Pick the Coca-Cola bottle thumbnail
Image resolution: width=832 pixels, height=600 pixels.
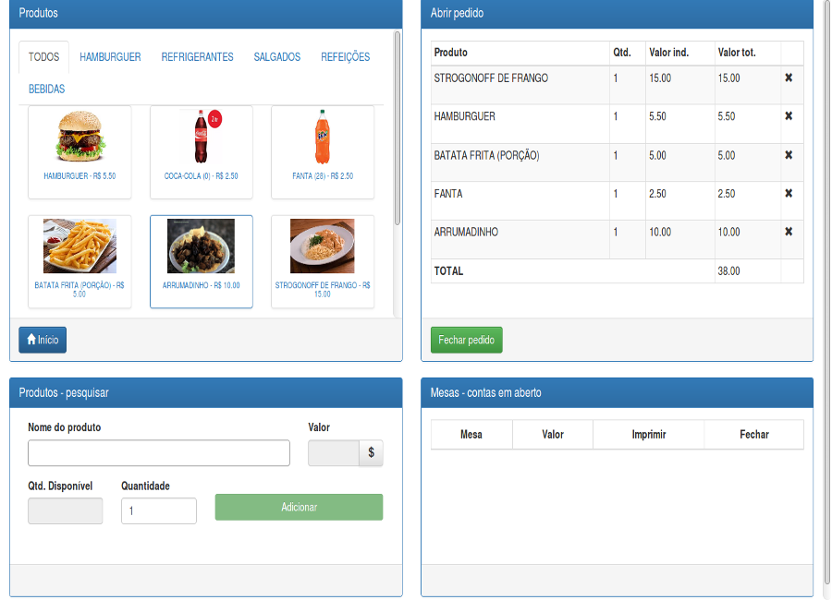pos(201,138)
